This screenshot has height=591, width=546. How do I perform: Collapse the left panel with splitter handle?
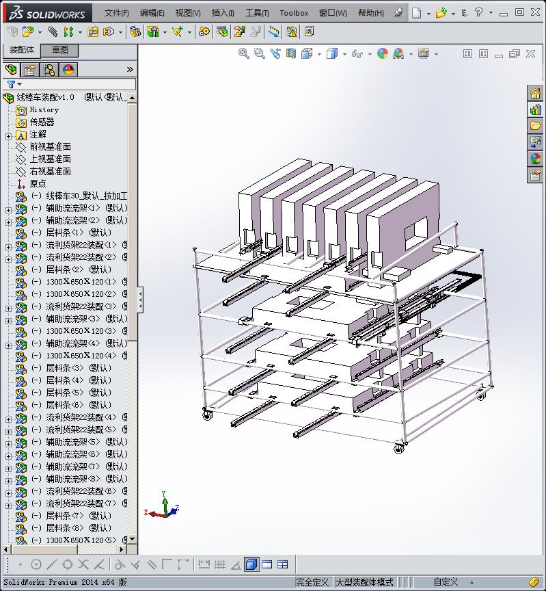coord(140,300)
